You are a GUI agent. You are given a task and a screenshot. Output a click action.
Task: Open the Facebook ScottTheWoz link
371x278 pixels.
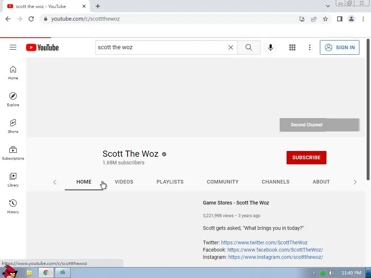click(x=275, y=250)
